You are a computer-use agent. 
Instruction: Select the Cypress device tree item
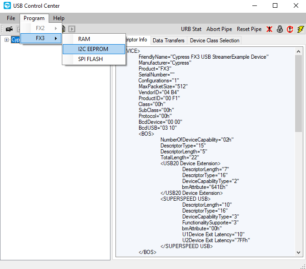tap(15, 40)
